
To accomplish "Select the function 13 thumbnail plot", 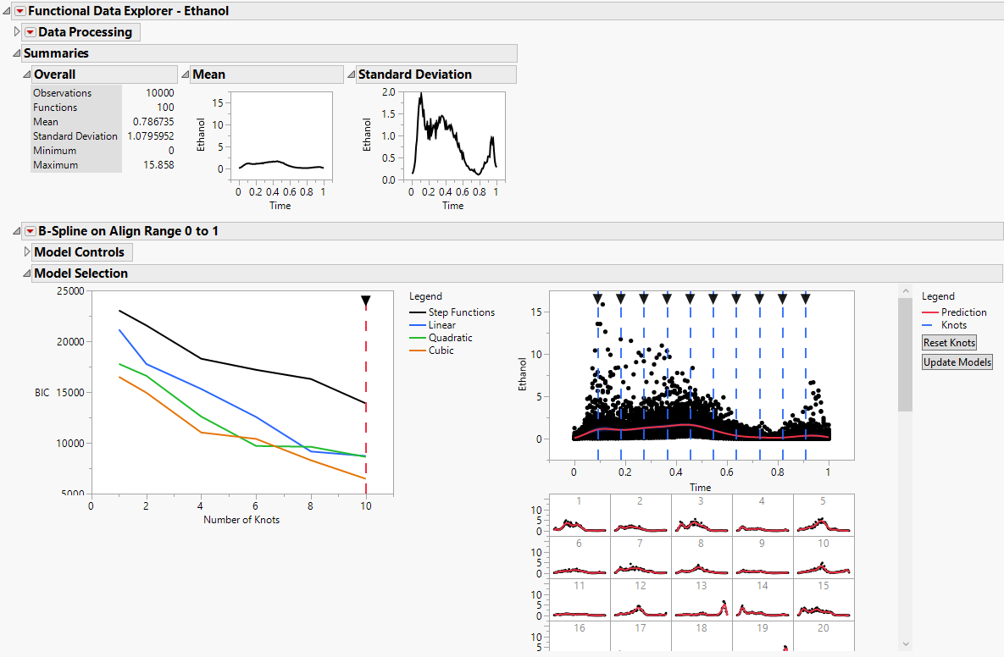I will coord(702,599).
